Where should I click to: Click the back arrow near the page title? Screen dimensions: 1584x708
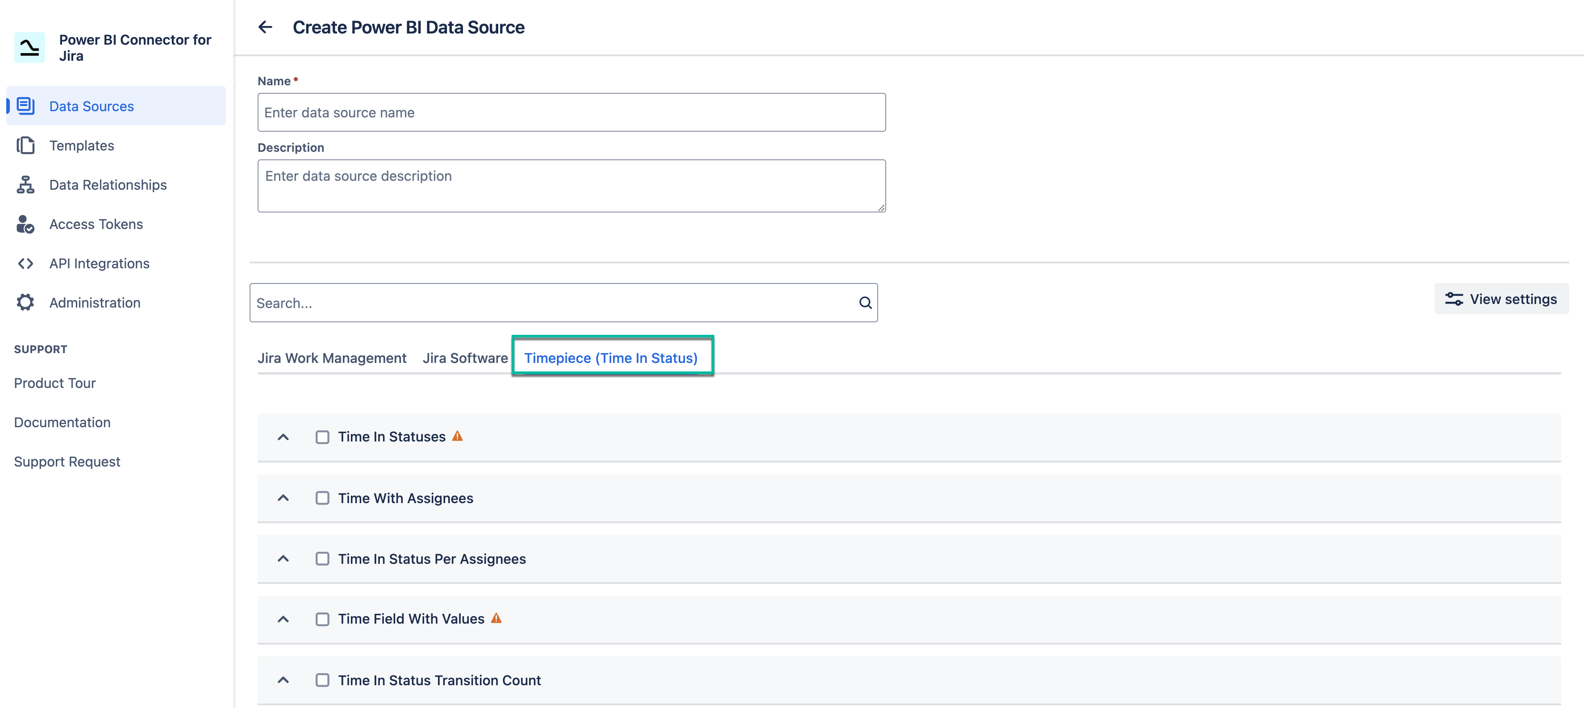[x=265, y=27]
